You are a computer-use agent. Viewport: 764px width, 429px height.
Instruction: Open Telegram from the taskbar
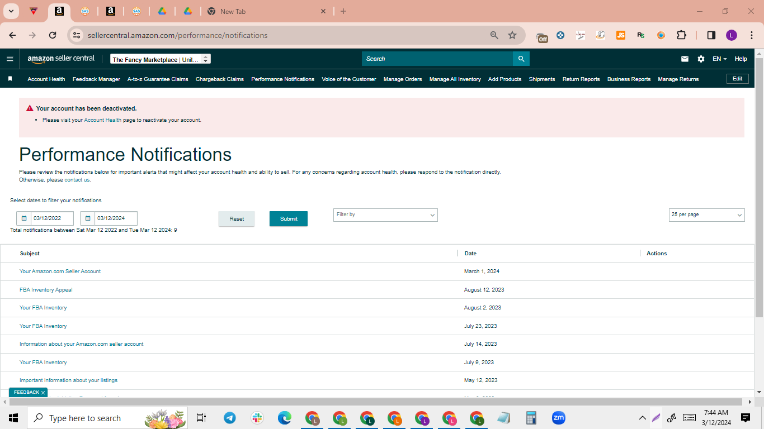230,418
